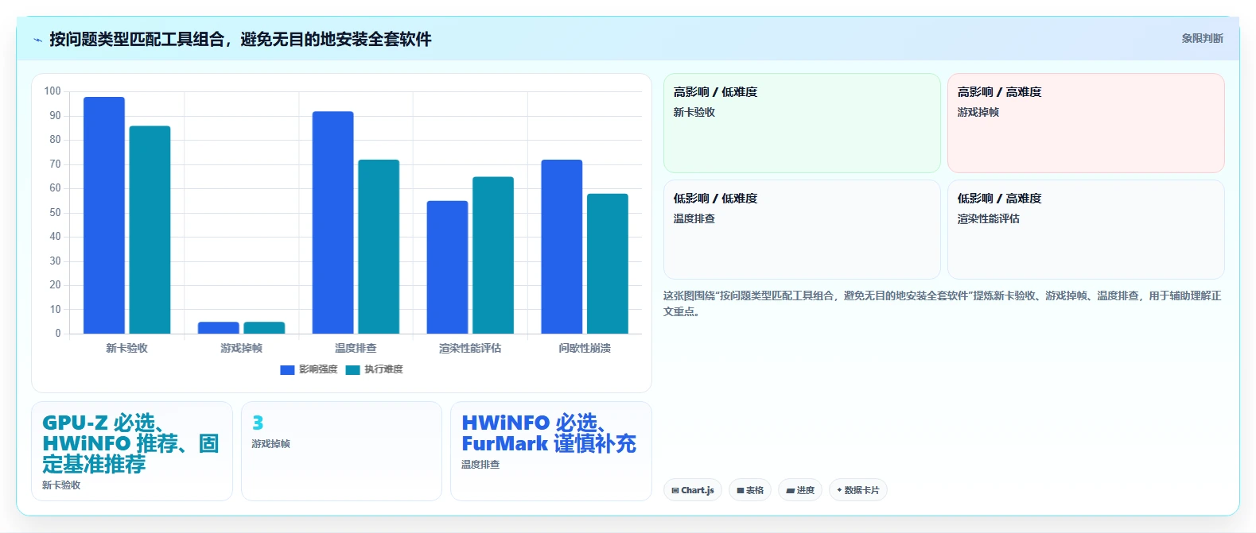Viewport: 1256px width, 533px height.
Task: Click the teal 温度排查 bar
Action: pyautogui.click(x=379, y=246)
